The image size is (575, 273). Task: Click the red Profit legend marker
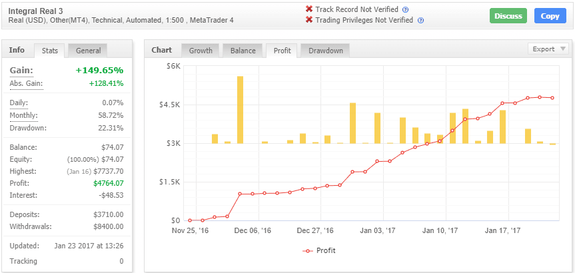click(x=307, y=250)
